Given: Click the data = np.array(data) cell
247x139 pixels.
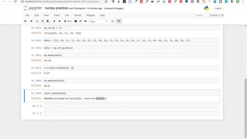Looking at the screenshot, I should pyautogui.click(x=131, y=48).
